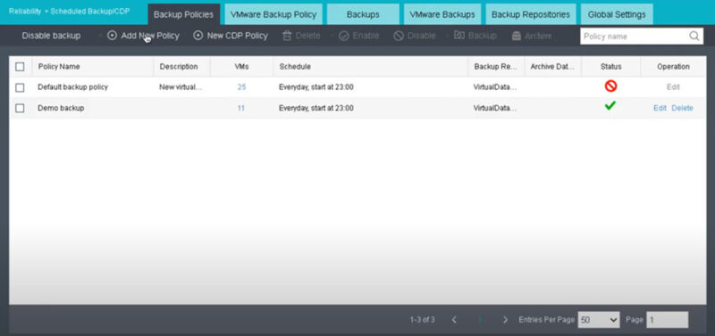Click the red disabled status icon
This screenshot has height=336, width=715.
pyautogui.click(x=610, y=86)
